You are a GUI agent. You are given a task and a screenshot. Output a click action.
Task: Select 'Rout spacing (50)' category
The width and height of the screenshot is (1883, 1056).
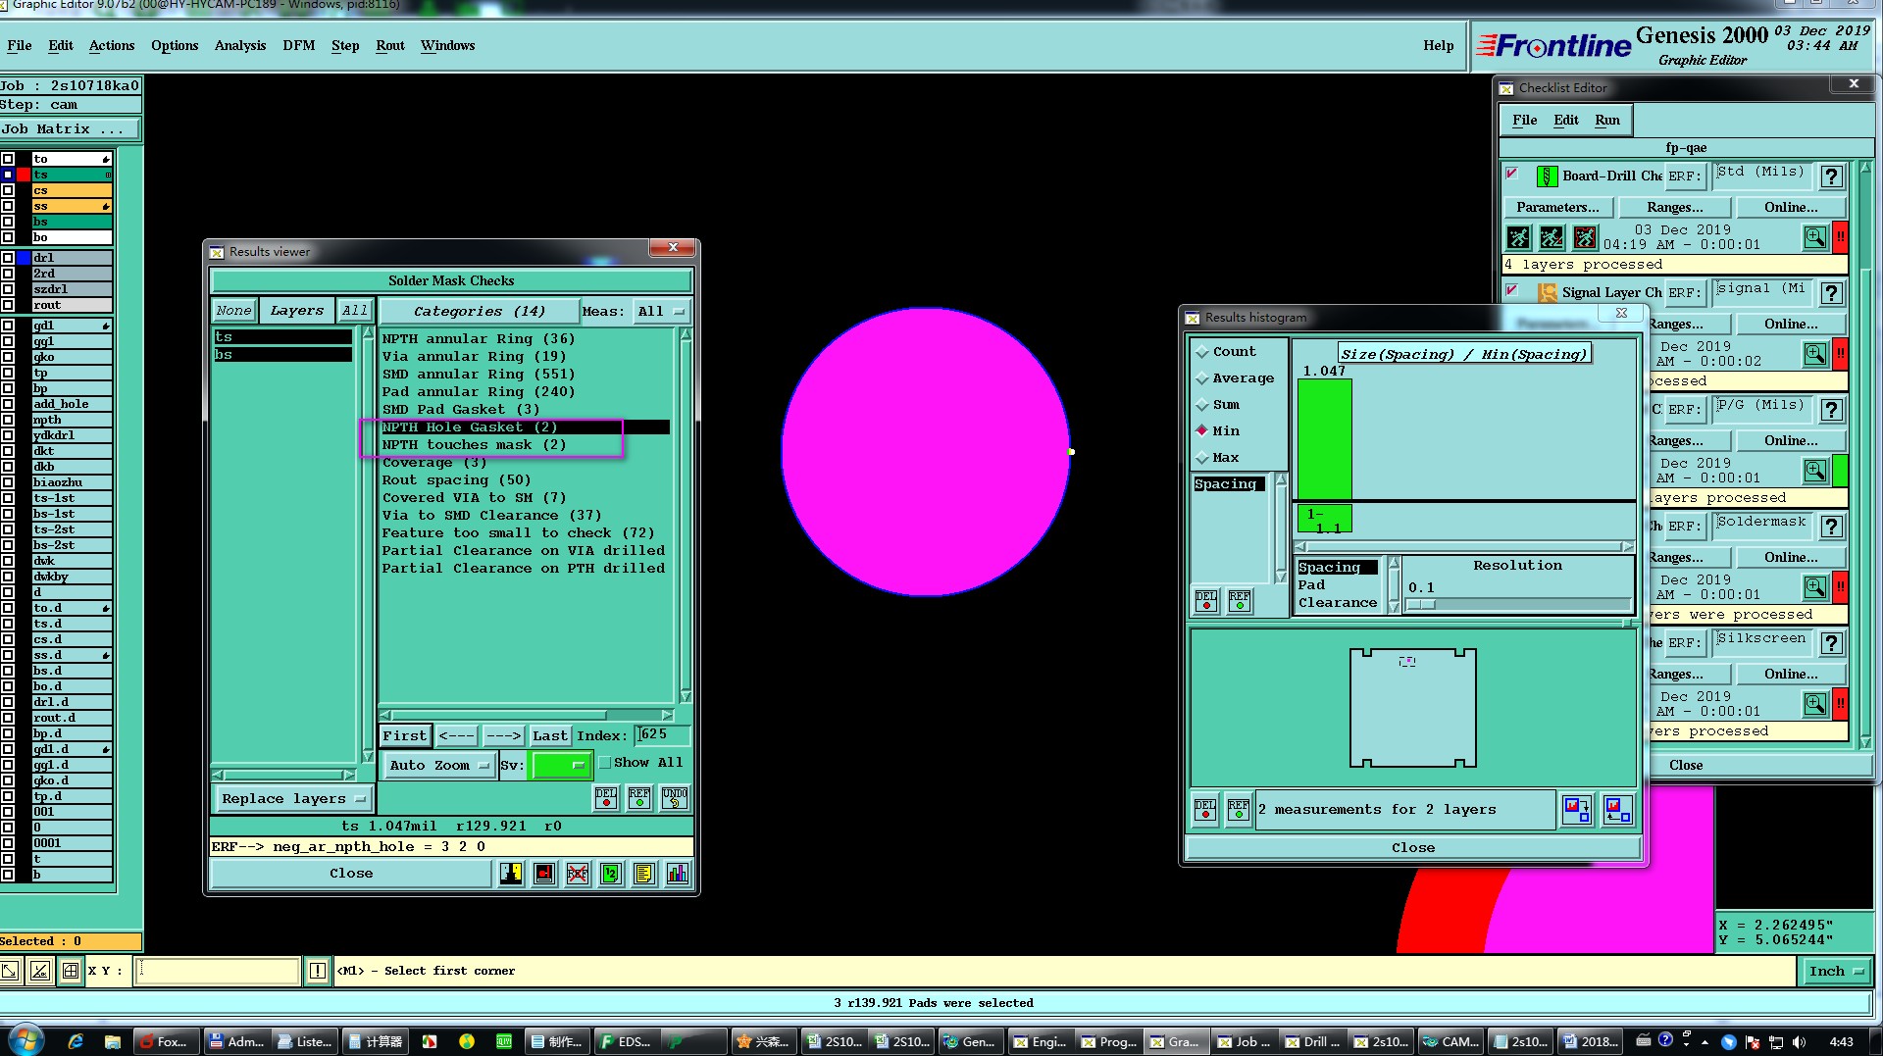[x=456, y=480]
